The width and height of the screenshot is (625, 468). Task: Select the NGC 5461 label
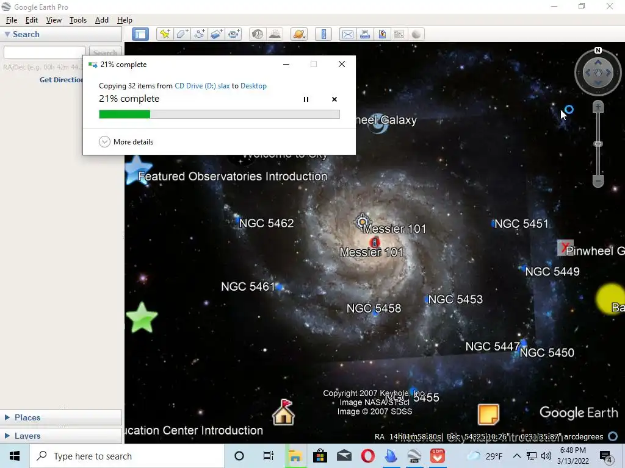point(248,286)
